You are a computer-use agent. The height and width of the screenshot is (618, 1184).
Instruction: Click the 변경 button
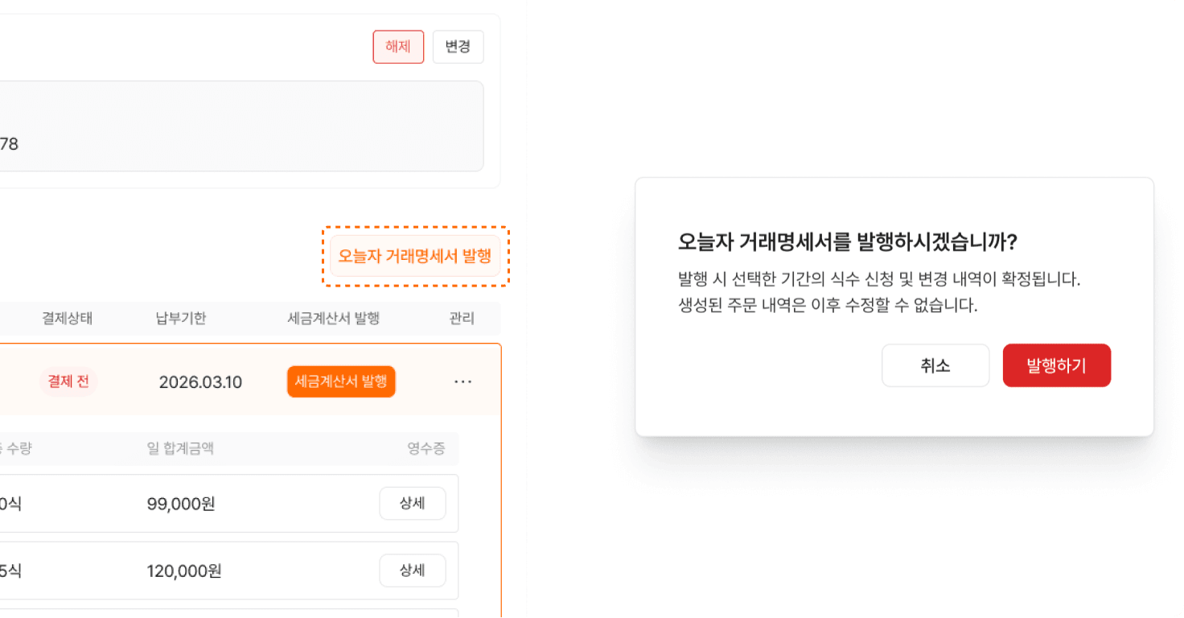(x=458, y=47)
